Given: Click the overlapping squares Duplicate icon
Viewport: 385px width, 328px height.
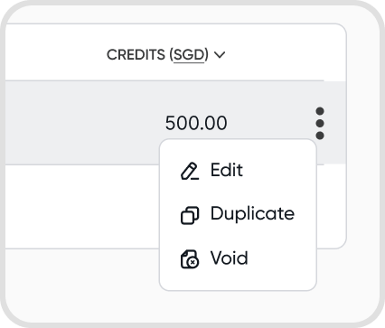Looking at the screenshot, I should click(x=190, y=215).
